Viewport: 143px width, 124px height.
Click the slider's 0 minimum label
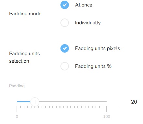[17, 117]
